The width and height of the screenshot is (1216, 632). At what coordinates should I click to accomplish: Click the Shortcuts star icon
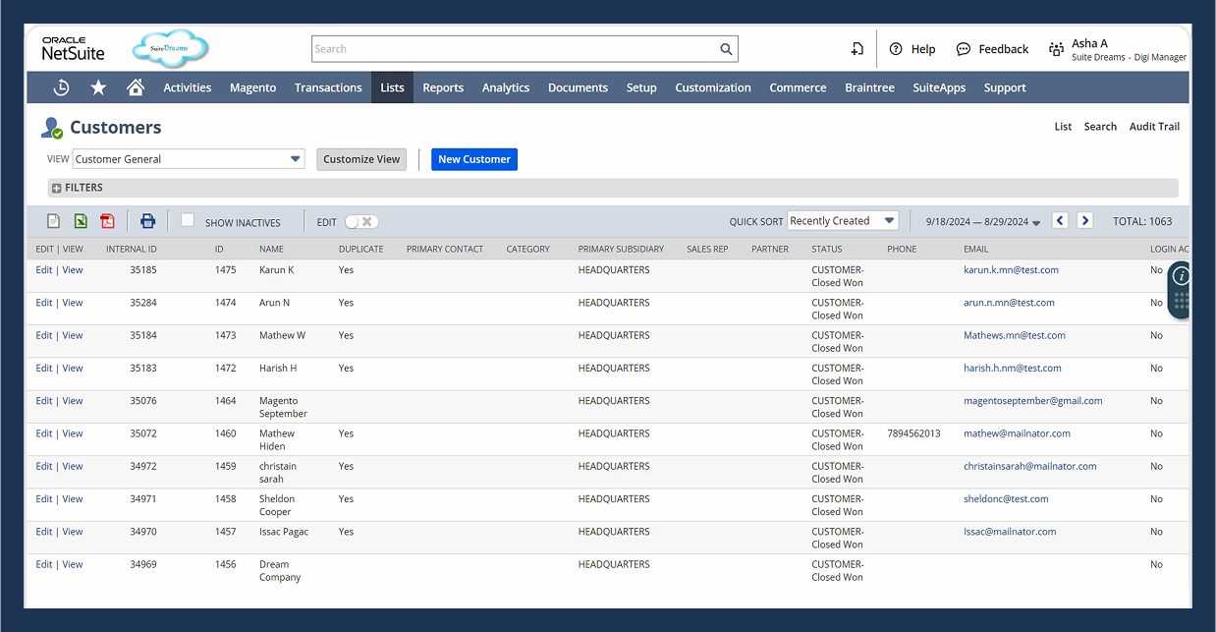(x=98, y=87)
